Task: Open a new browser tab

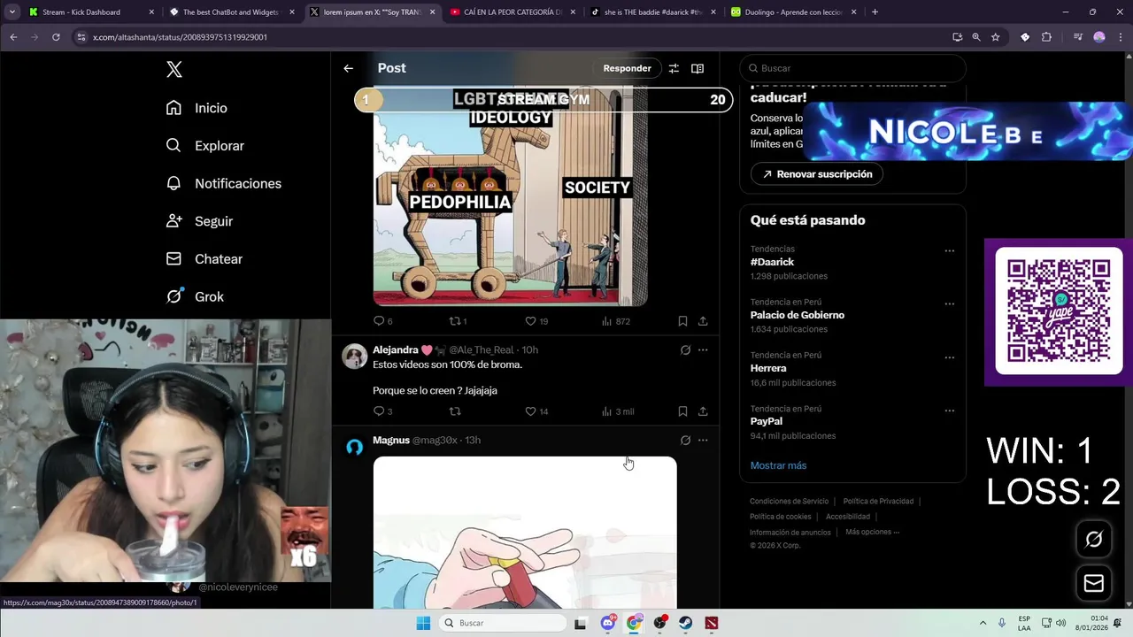Action: click(x=875, y=12)
